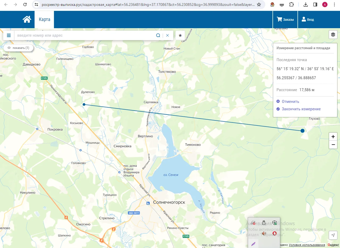Open browser Downloads
The image size is (340, 248).
305,5
